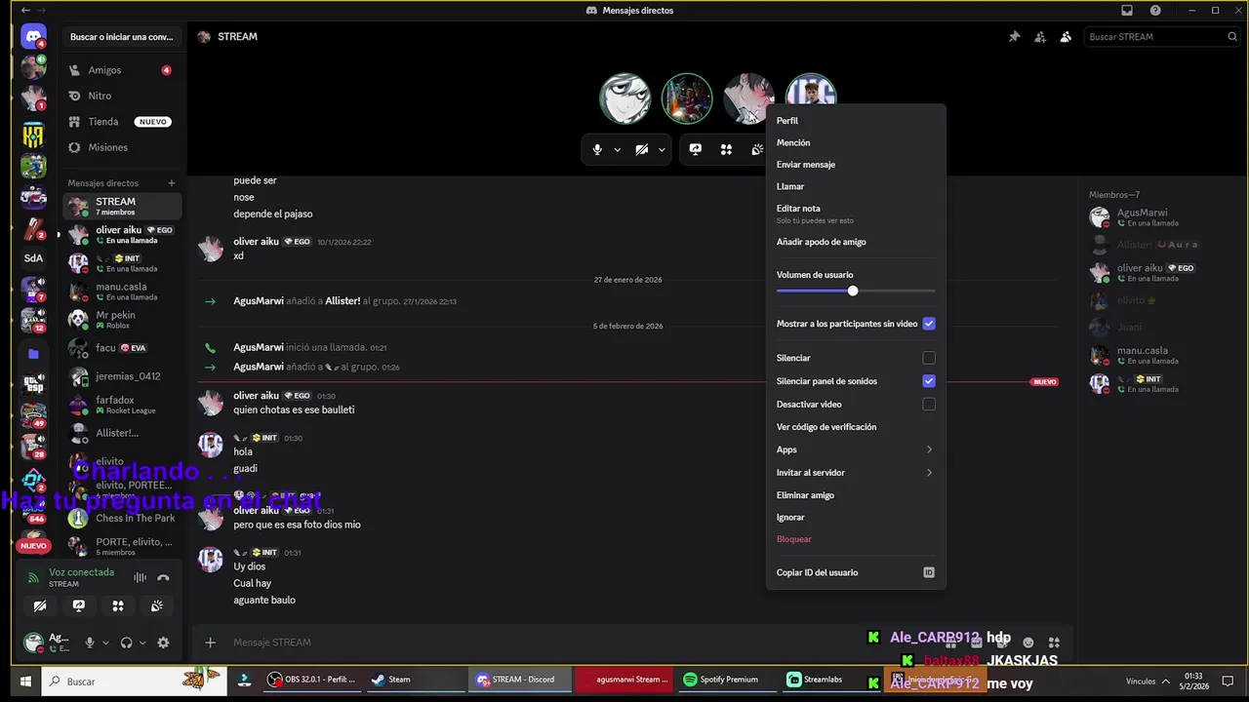Expand input device arrow next to the user panel mic

105,643
